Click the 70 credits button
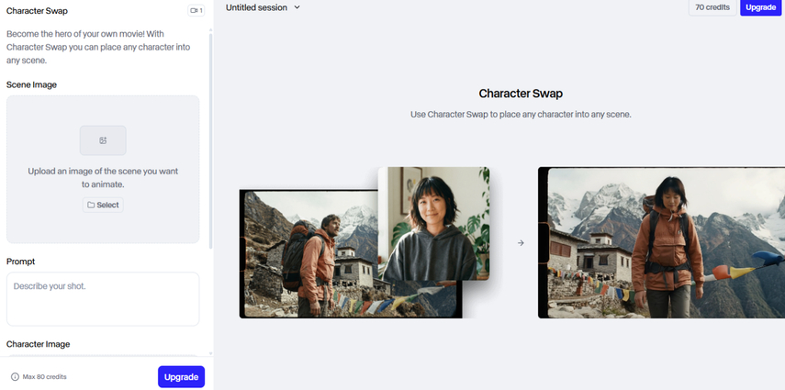The height and width of the screenshot is (390, 785). [712, 7]
